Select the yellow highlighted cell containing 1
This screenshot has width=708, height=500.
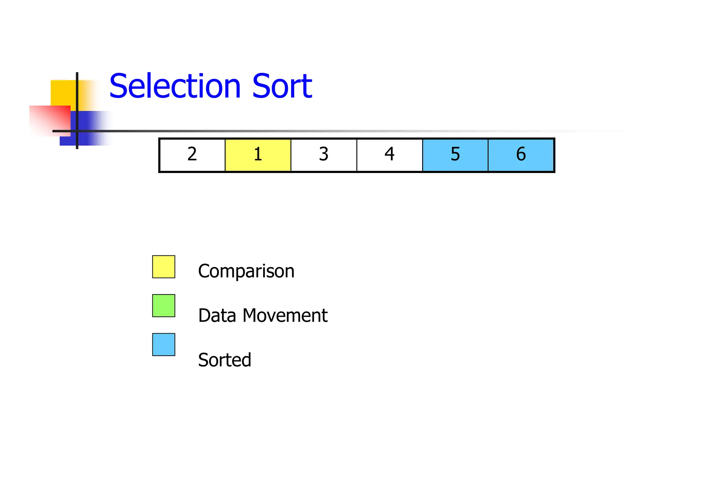(x=258, y=155)
